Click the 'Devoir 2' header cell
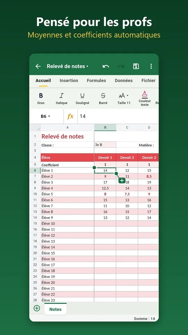 (127, 158)
